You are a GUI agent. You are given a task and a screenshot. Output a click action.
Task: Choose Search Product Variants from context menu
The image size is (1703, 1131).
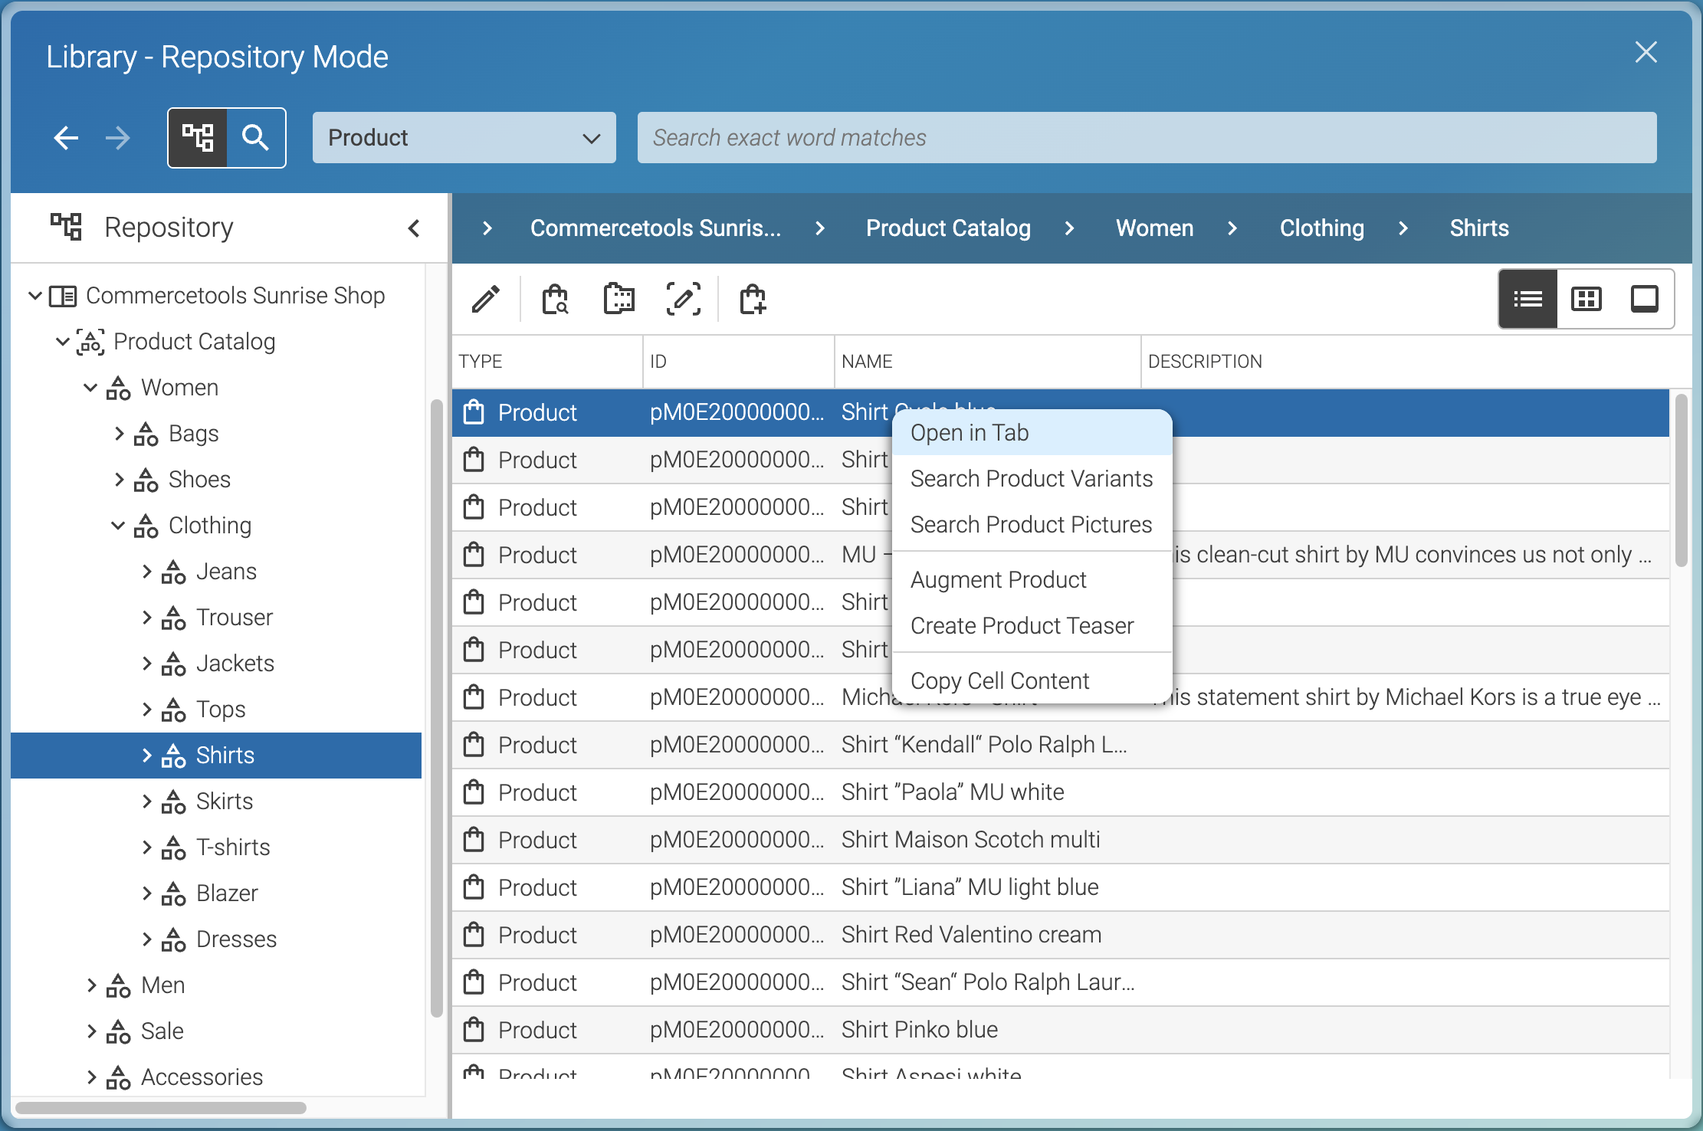click(x=1032, y=478)
